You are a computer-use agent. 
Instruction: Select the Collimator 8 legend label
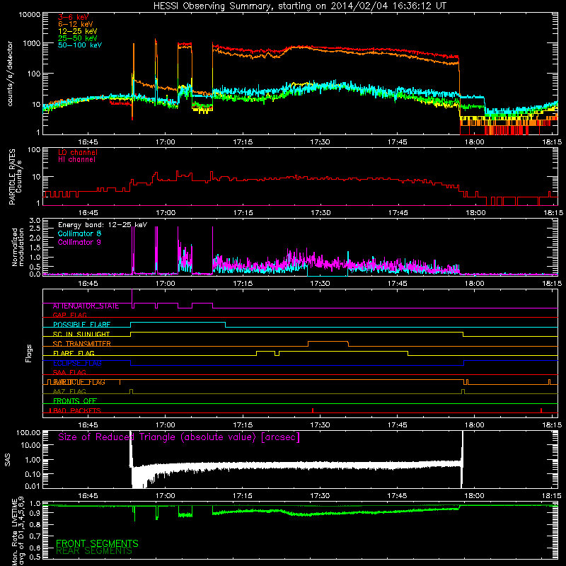pos(79,233)
